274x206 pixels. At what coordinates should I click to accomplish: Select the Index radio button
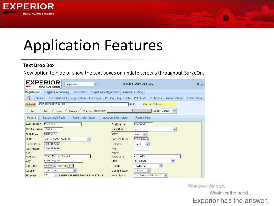(x=53, y=111)
